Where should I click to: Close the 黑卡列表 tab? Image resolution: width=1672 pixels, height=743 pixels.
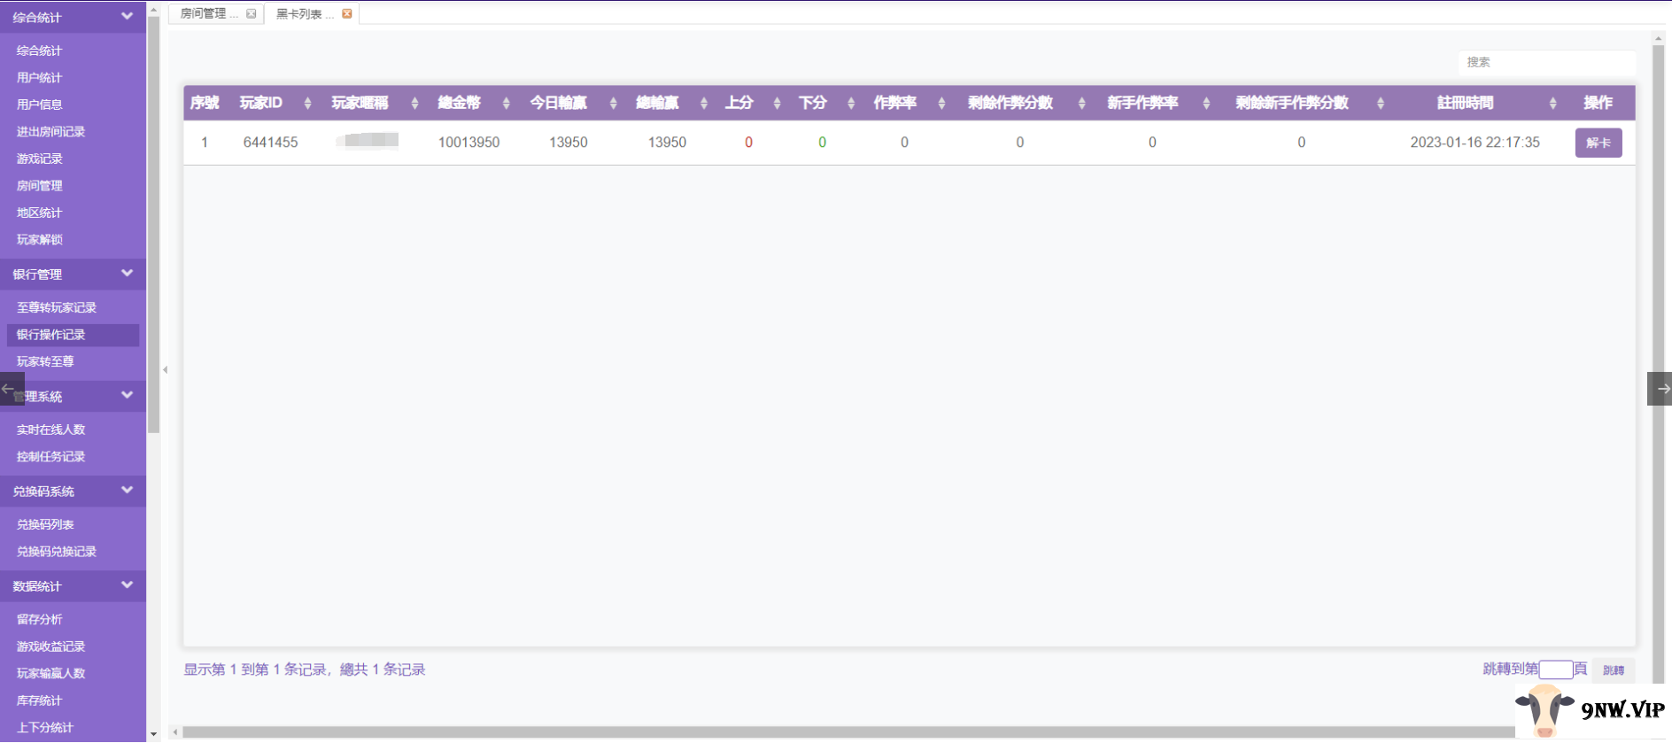click(347, 13)
